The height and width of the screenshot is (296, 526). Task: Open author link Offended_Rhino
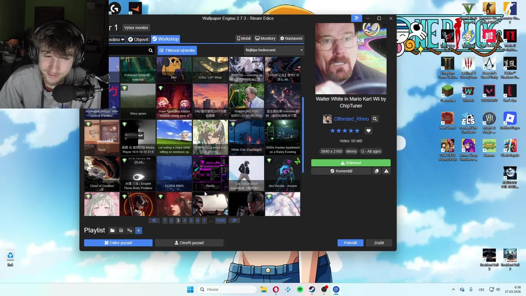tap(351, 119)
